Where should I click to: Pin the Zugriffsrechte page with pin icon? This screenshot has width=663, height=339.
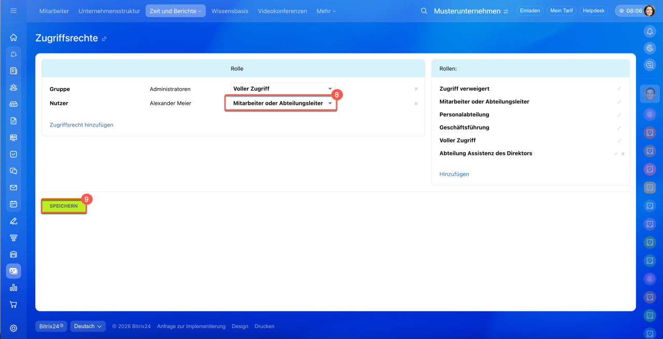coord(104,39)
